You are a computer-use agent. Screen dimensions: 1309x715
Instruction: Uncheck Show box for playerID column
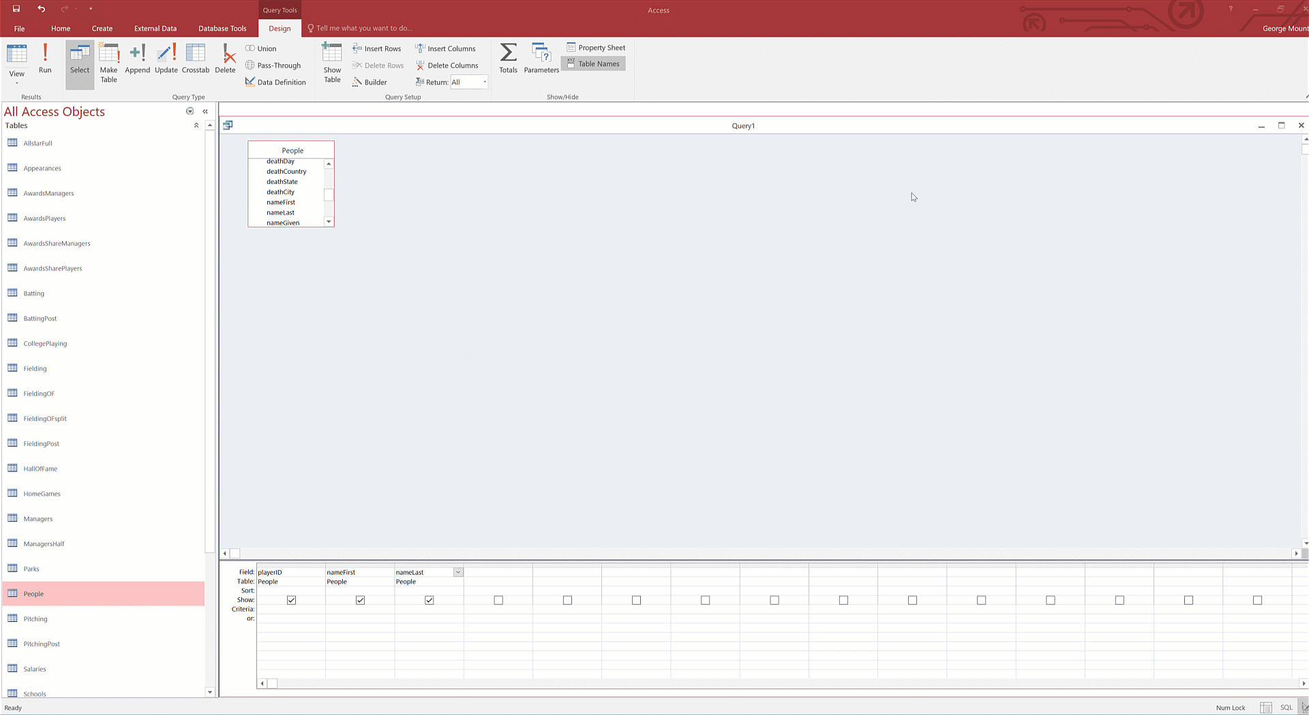coord(292,600)
